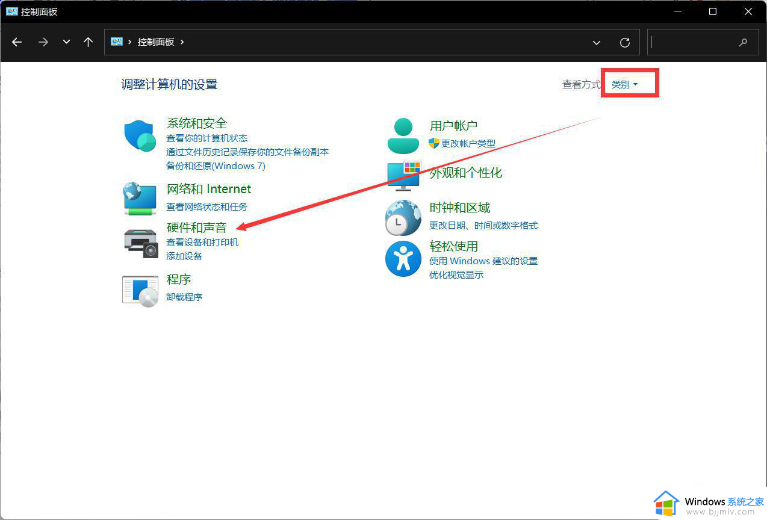This screenshot has width=767, height=520.
Task: Open 硬件和声音 category
Action: [197, 227]
